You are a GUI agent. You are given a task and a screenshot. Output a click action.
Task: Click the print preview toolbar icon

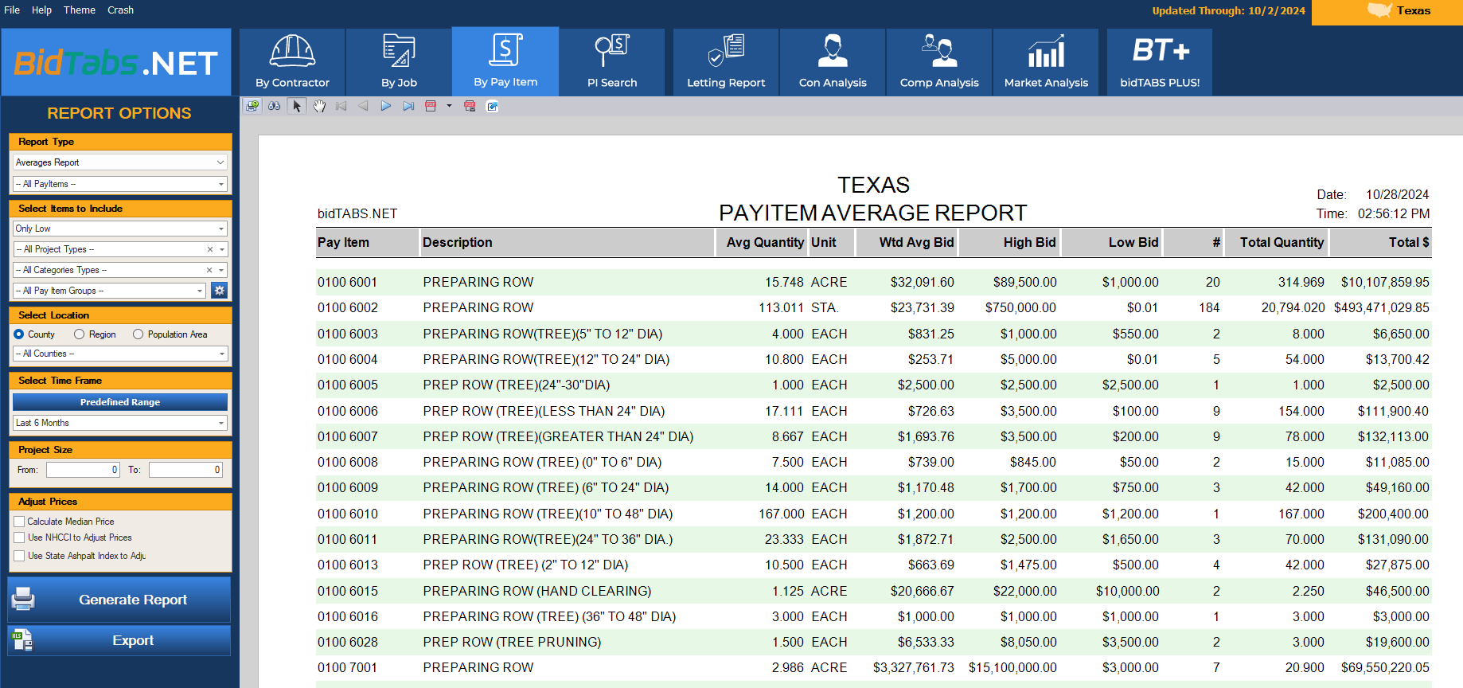[x=252, y=106]
